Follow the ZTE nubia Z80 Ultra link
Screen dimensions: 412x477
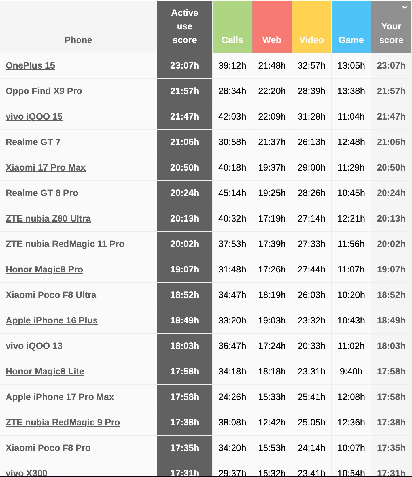(48, 218)
